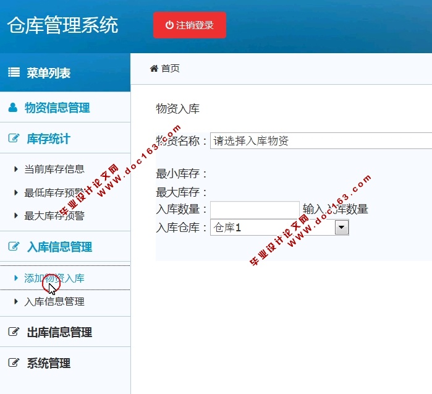Click the edit icon beside 库存统计
The image size is (432, 394).
[x=14, y=138]
